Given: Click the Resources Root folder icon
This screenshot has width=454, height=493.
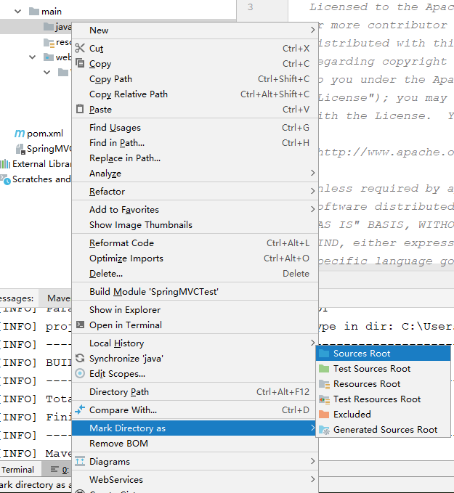Looking at the screenshot, I should coord(324,384).
